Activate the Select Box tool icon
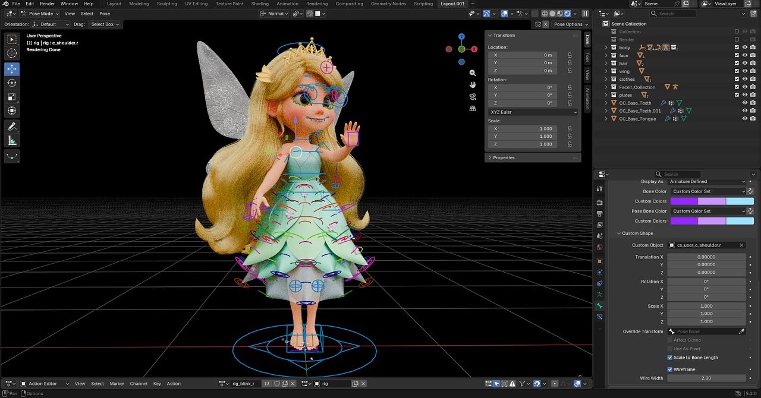Viewport: 761px width, 398px height. 12,39
